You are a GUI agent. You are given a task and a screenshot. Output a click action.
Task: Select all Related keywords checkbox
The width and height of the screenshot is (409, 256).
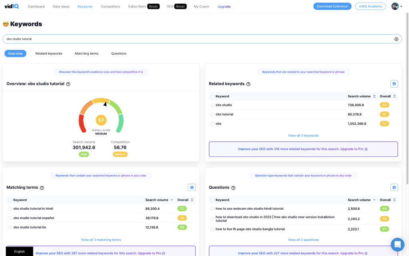click(x=212, y=96)
